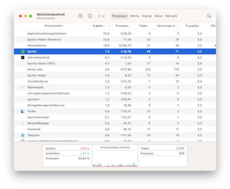Image resolution: width=230 pixels, height=189 pixels.
Task: Select the Spotify Helper (Renderer) row
Action: coord(115,40)
